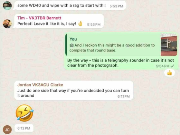
Task: Click the thumbs-up reaction on your message
Action: pos(169,73)
